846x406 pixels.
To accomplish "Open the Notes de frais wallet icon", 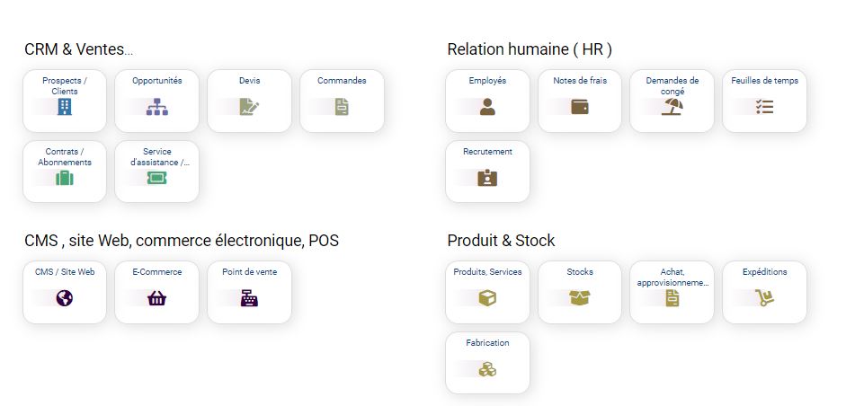I will tap(580, 107).
